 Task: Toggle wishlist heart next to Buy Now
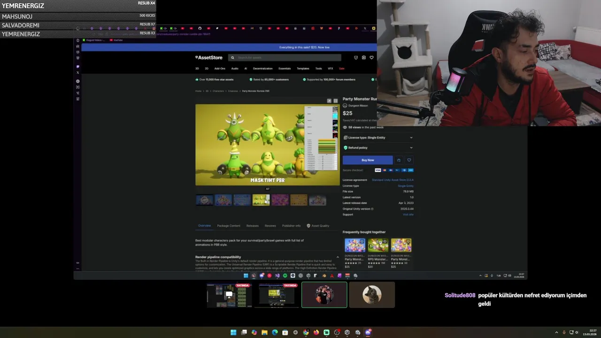pyautogui.click(x=409, y=160)
